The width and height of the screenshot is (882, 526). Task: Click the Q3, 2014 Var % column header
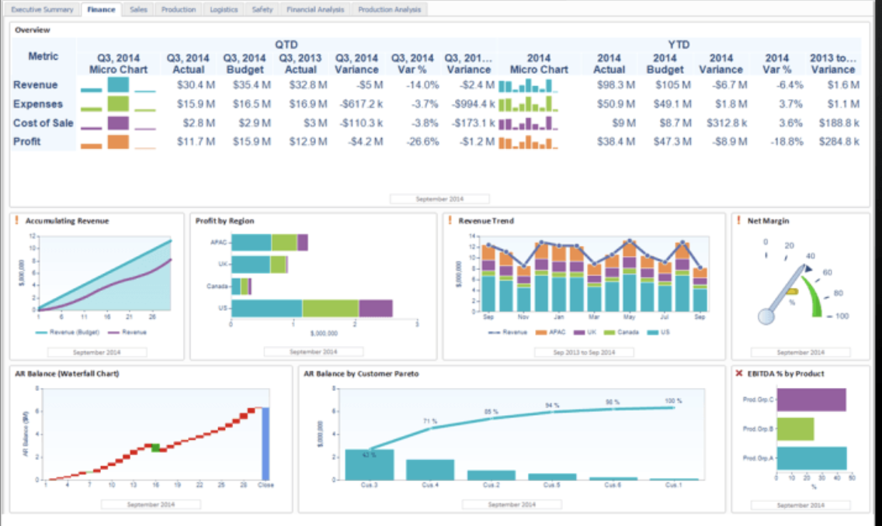pos(412,64)
